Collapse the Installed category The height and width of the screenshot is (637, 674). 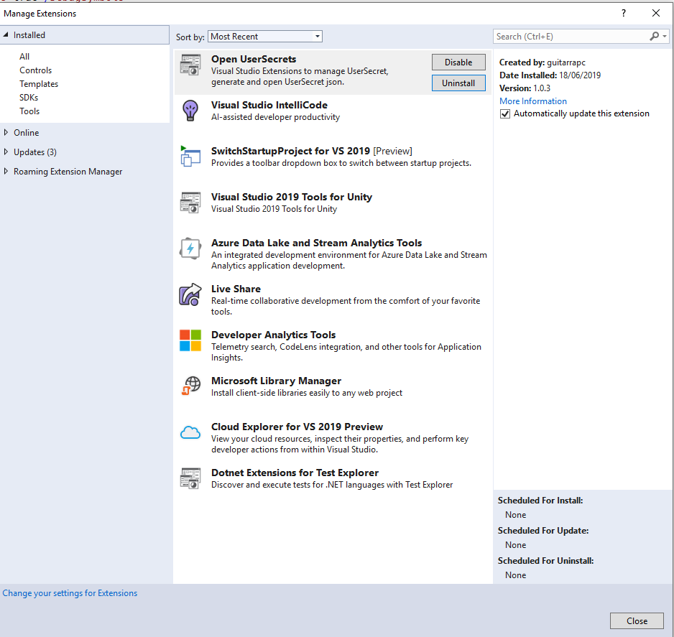tap(6, 34)
